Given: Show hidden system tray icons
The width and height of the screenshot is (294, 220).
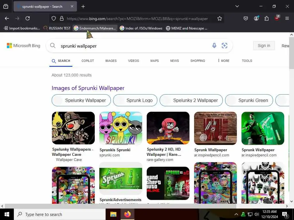Looking at the screenshot, I should tap(236, 214).
